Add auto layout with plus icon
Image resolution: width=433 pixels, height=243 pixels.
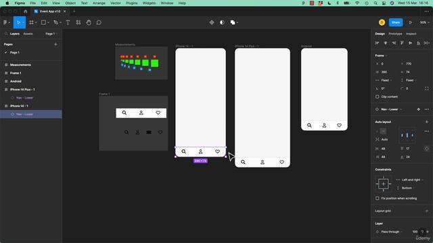click(x=427, y=122)
